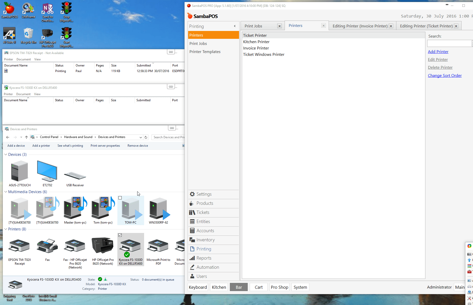This screenshot has width=473, height=305.
Task: Open the Settings gear section in SambaPOS
Action: [213, 194]
